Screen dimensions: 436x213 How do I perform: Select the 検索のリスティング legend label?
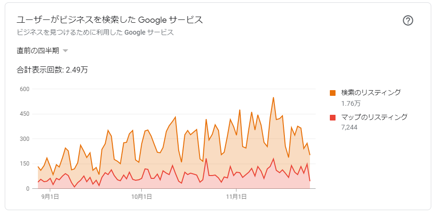point(371,93)
